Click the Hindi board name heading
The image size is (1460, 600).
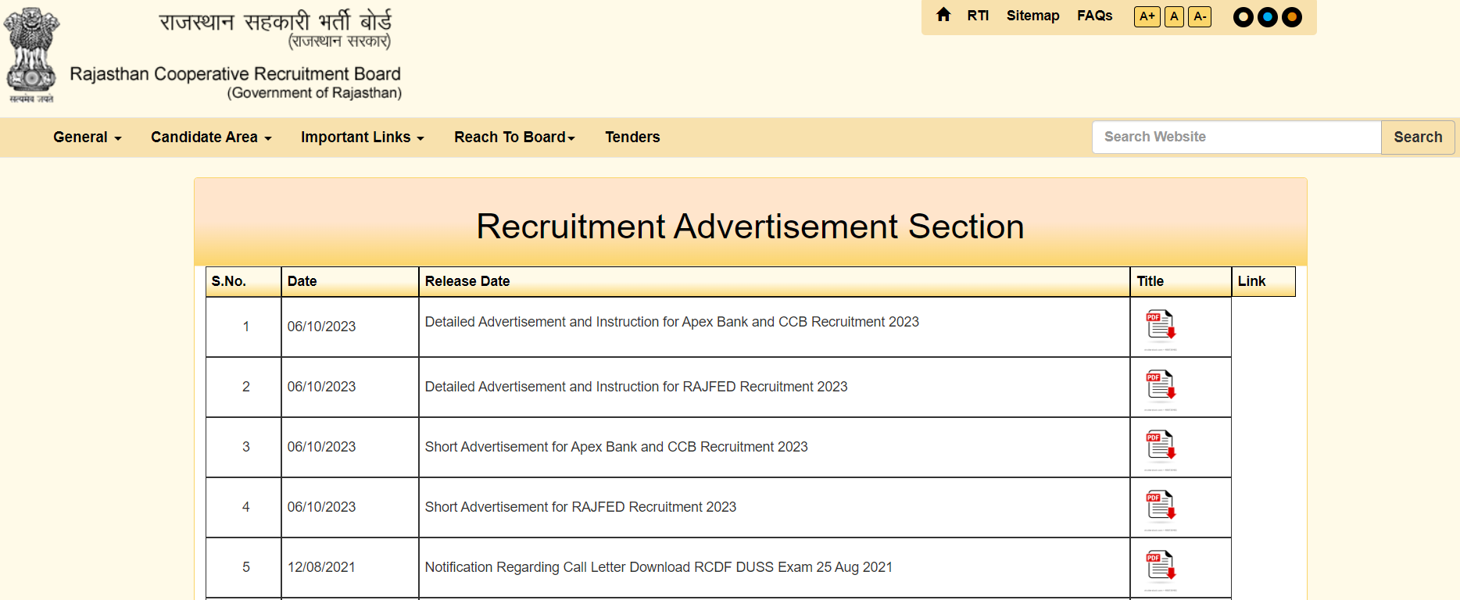coord(275,21)
